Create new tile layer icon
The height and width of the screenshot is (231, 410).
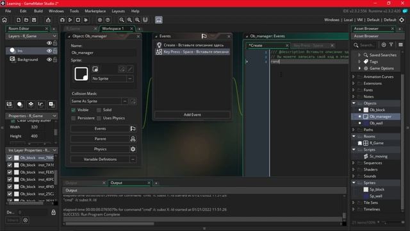31,104
